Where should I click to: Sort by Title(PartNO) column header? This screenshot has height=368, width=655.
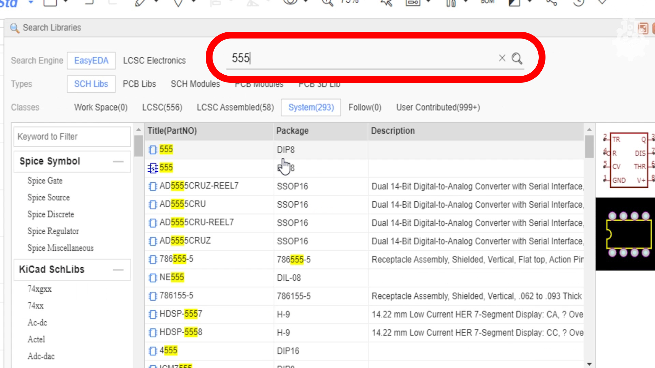point(209,131)
